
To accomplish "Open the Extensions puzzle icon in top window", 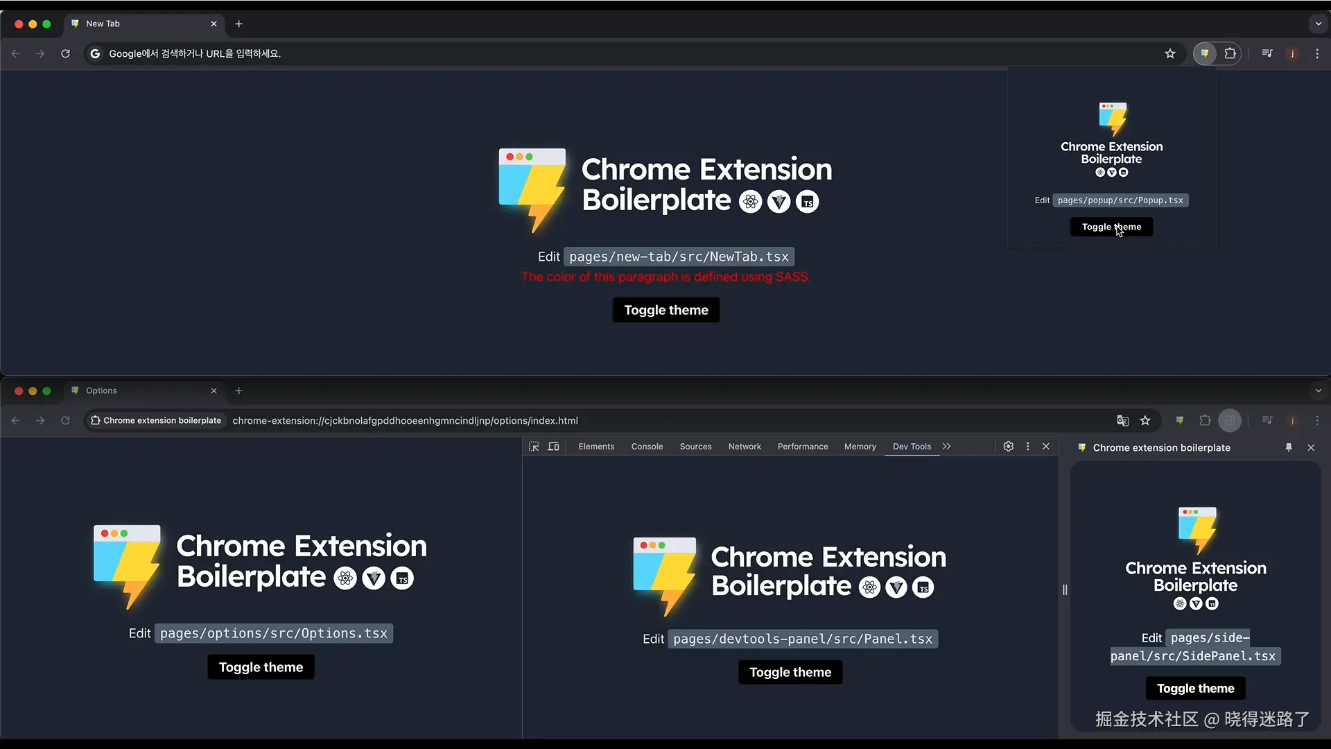I will click(x=1230, y=53).
